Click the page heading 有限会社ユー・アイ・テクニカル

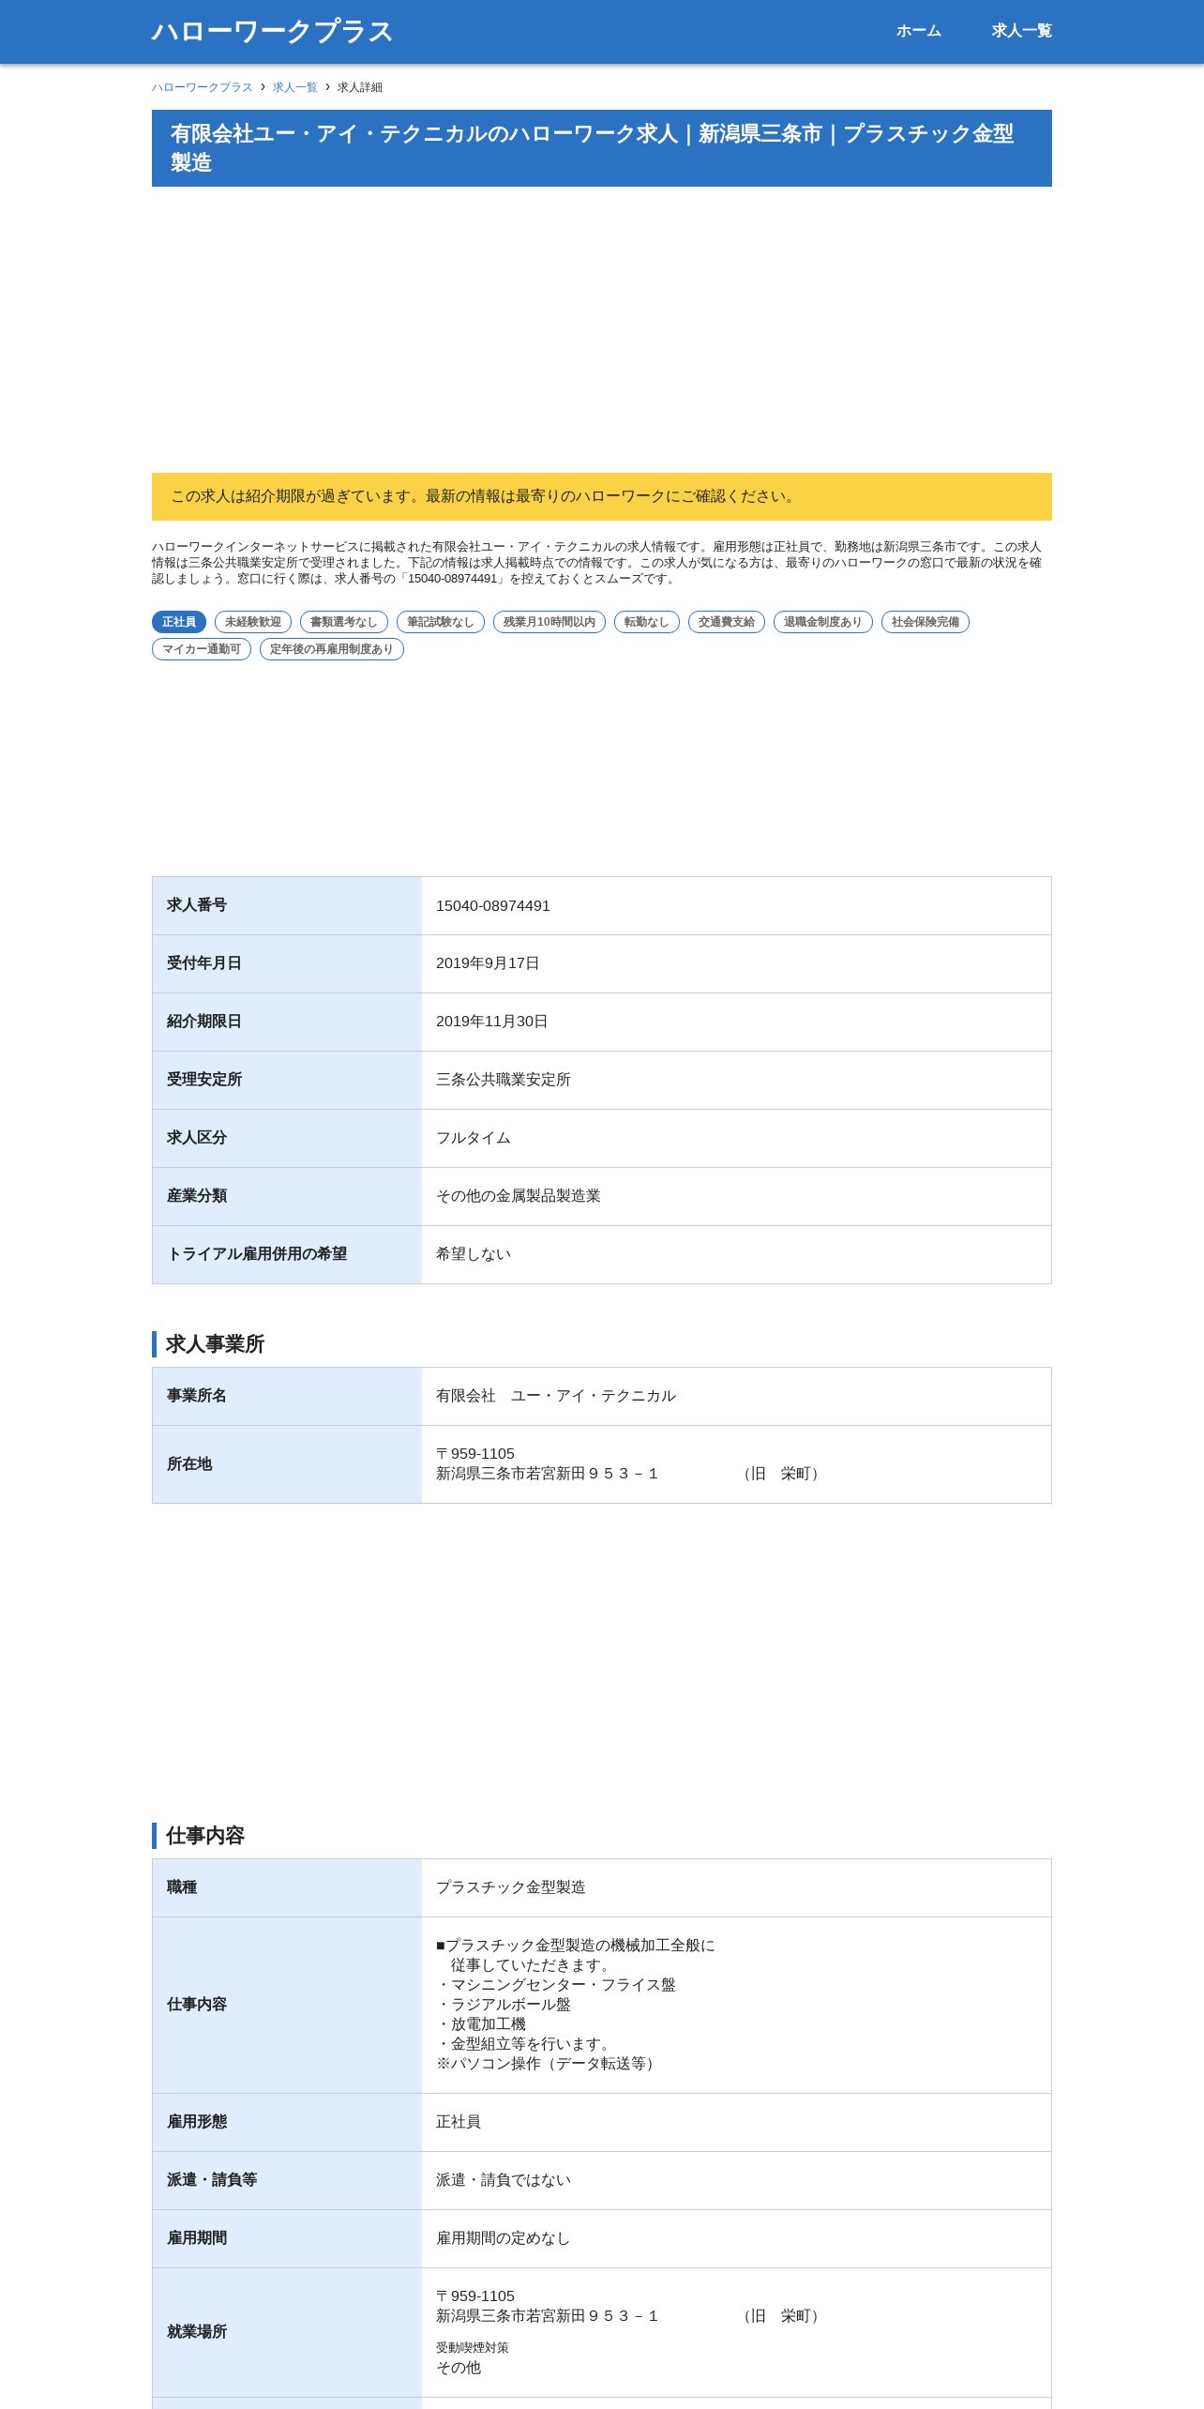point(602,148)
